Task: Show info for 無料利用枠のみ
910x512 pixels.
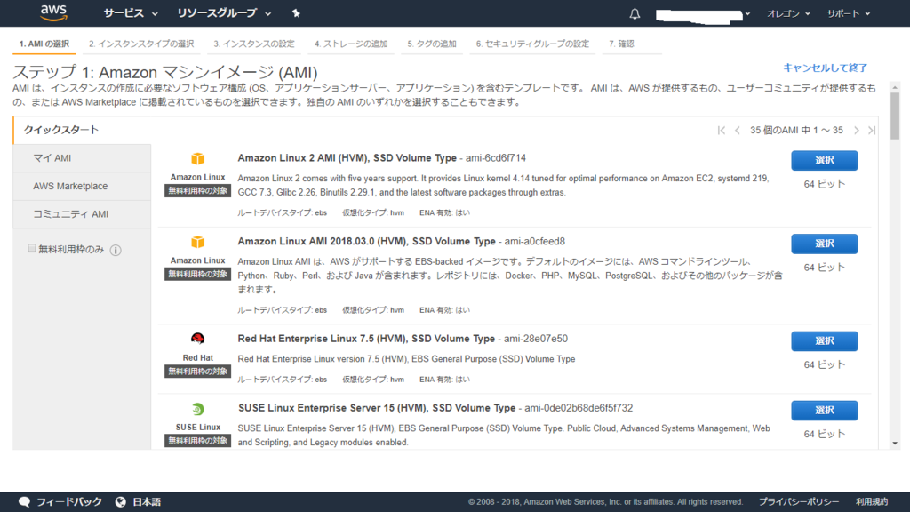Action: [x=116, y=250]
